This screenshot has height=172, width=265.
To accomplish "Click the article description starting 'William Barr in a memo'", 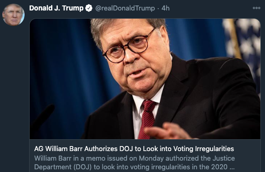I will pyautogui.click(x=134, y=162).
